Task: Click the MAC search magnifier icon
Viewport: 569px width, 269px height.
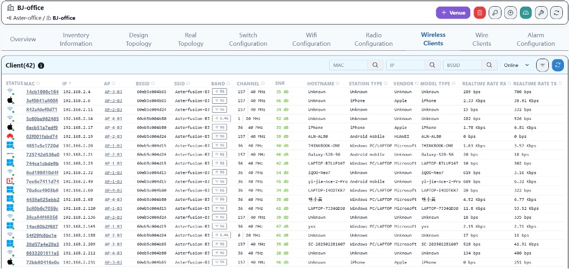Action: [375, 65]
